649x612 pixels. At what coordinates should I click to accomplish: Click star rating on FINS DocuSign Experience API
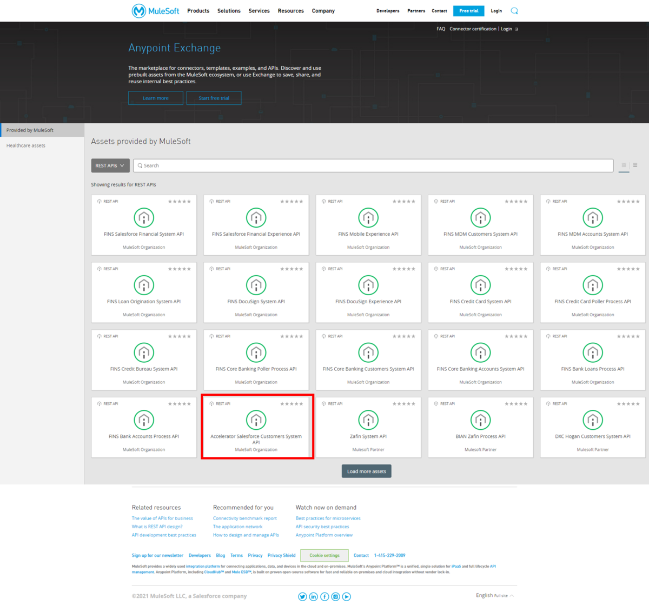point(404,269)
